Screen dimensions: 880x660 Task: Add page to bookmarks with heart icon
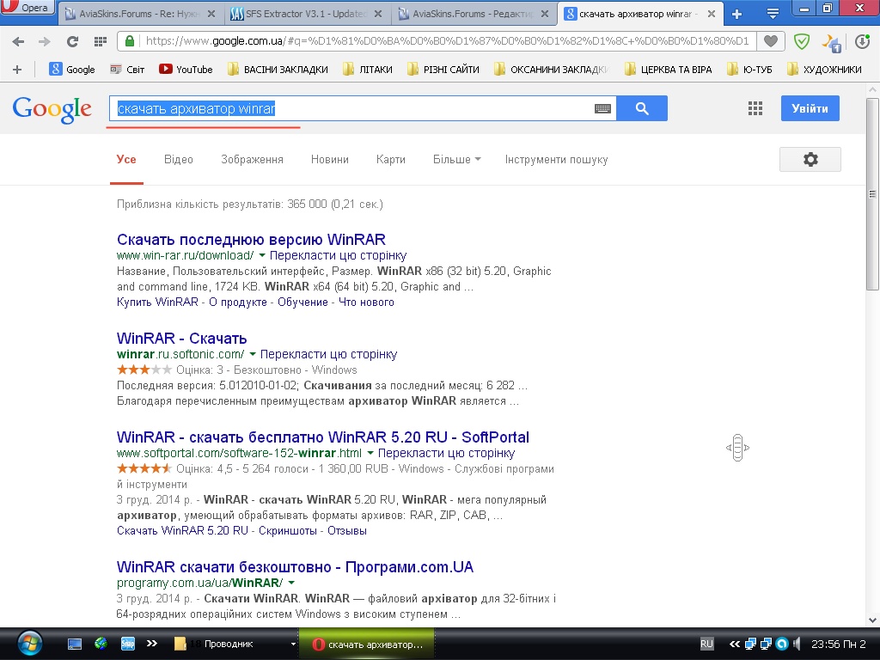(771, 41)
